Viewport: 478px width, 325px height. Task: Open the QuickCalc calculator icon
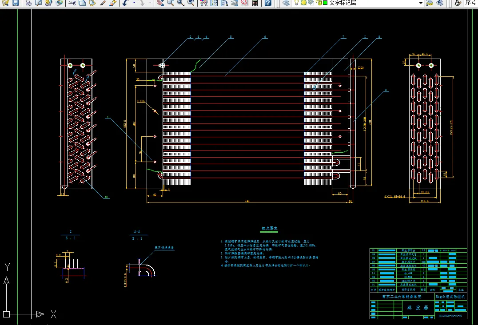pos(255,3)
